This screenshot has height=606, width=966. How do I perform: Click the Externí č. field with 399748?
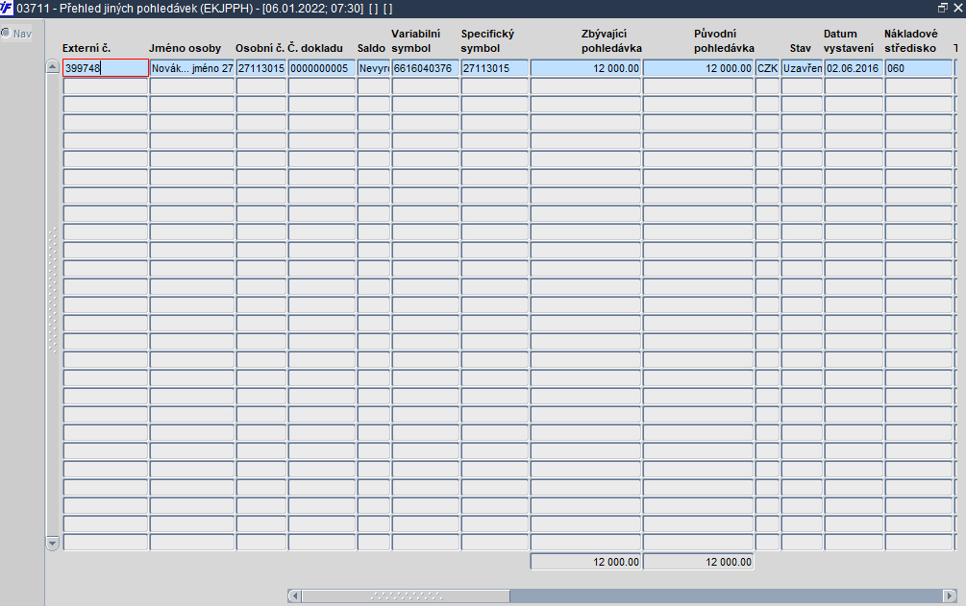point(106,68)
